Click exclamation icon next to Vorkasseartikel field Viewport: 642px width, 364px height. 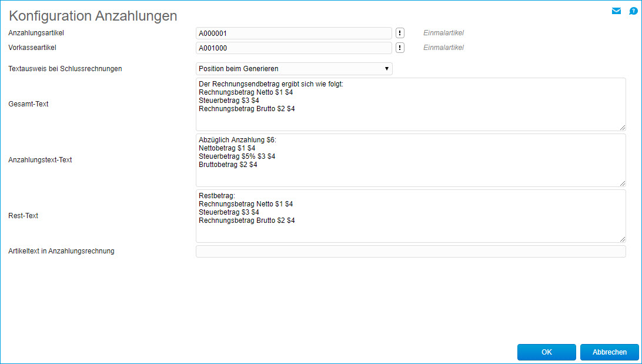[x=400, y=48]
